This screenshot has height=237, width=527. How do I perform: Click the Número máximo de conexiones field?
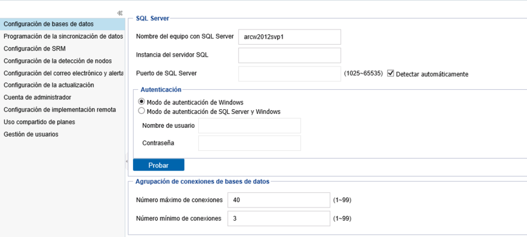coord(279,200)
